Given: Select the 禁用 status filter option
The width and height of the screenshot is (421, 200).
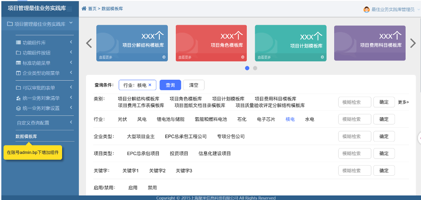Looking at the screenshot, I should tap(152, 188).
